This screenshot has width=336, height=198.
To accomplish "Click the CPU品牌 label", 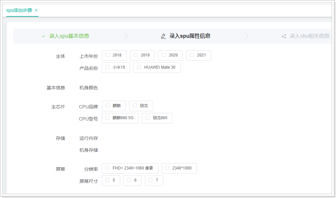I will [88, 107].
